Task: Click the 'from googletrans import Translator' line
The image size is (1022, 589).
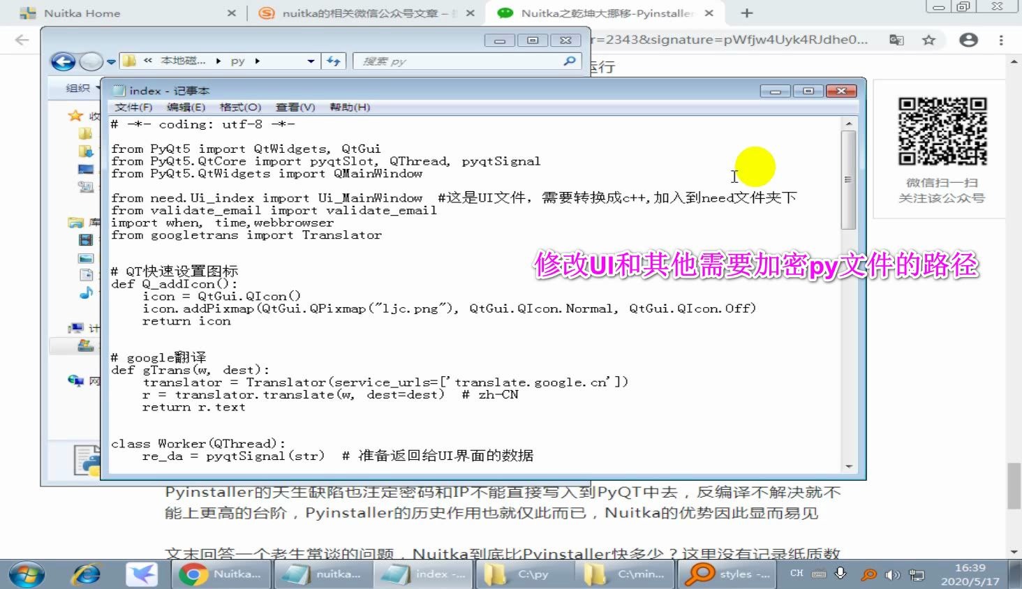Action: [246, 235]
